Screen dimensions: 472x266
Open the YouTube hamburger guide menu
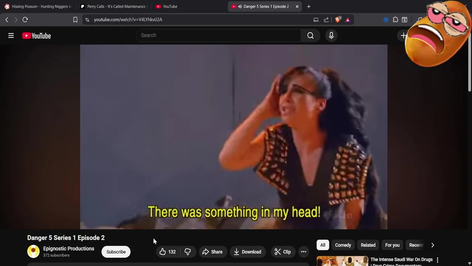[11, 35]
